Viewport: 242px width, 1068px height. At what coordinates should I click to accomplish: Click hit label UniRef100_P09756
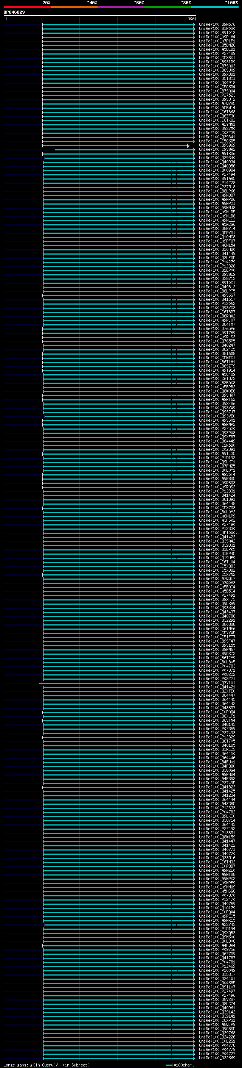tap(217, 949)
